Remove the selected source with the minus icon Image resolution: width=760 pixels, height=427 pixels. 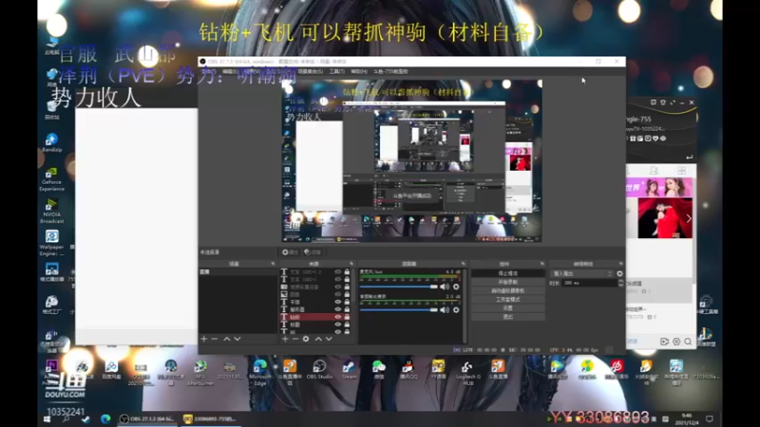[x=295, y=339]
